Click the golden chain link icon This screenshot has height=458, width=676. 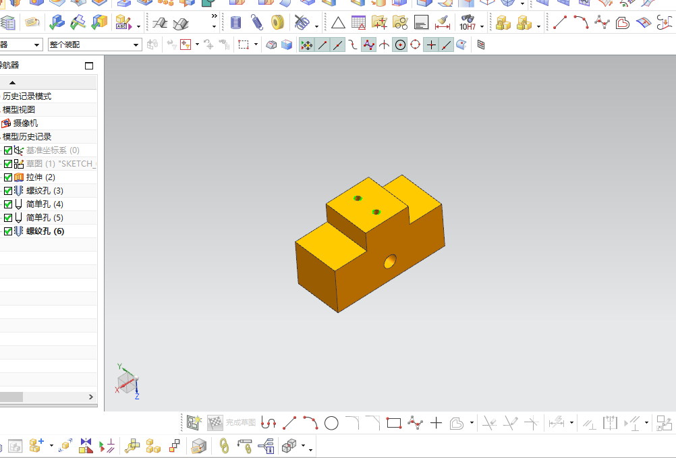(224, 445)
